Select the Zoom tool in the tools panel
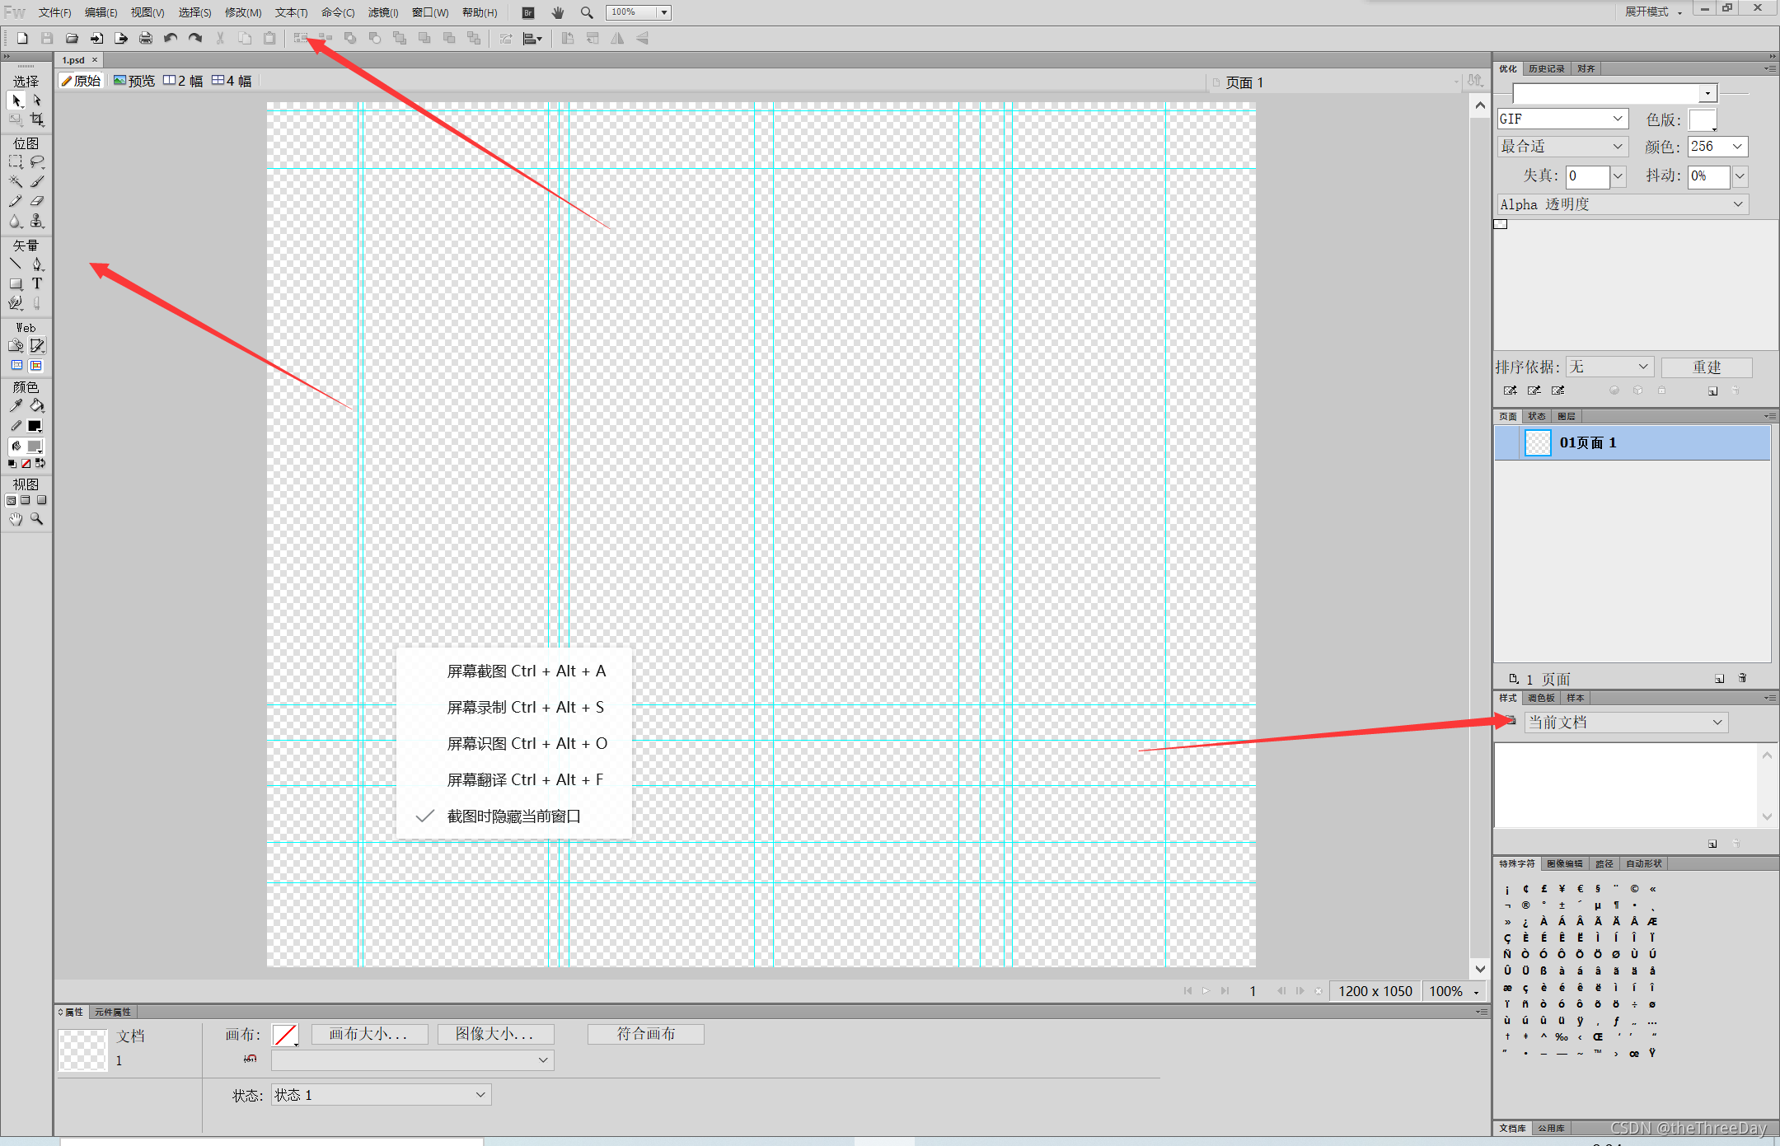The image size is (1780, 1146). [37, 519]
